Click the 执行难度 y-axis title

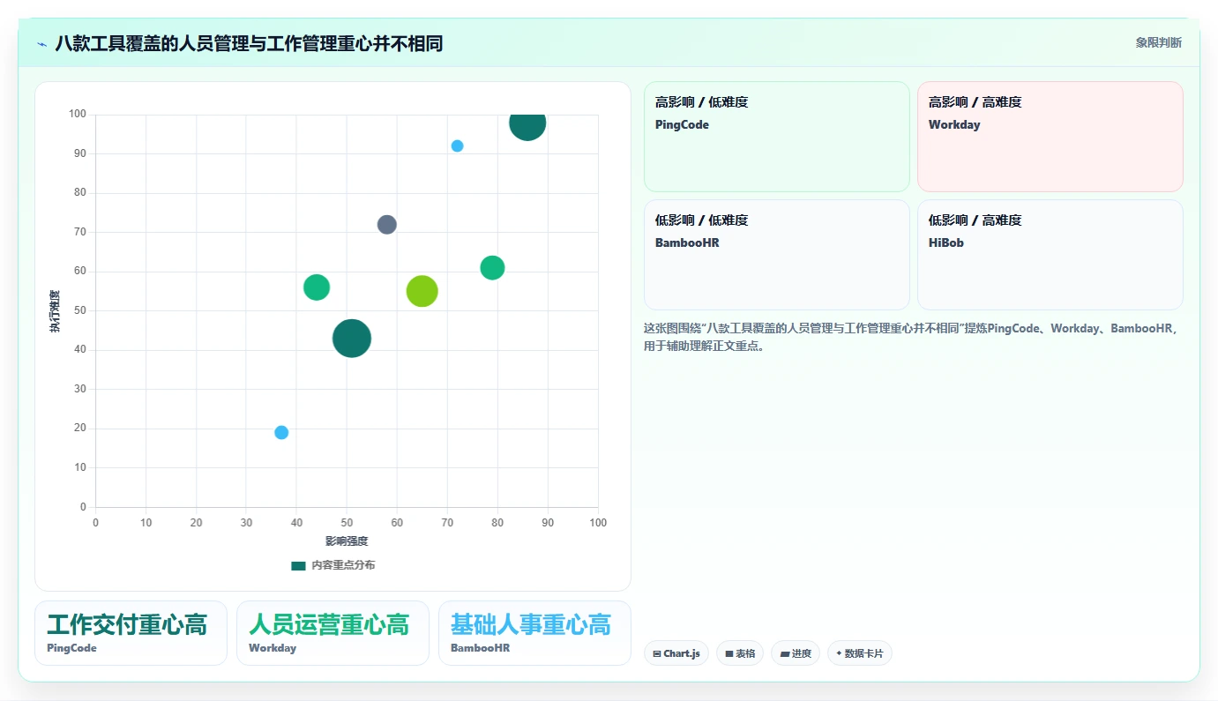pyautogui.click(x=55, y=311)
